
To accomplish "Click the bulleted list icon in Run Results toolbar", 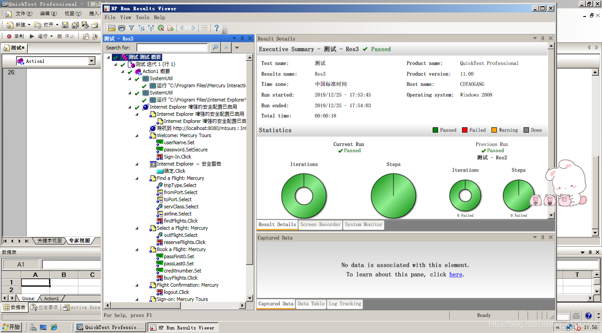I will point(205,28).
